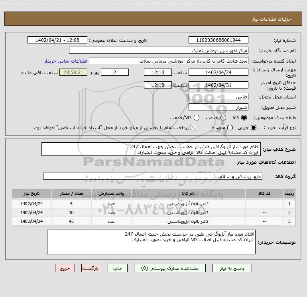
Task: Click the city field شیراز
Action: [x=218, y=107]
